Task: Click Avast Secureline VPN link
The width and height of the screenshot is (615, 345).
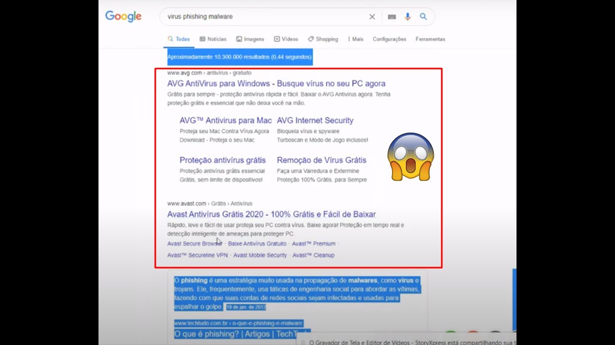Action: tap(197, 255)
